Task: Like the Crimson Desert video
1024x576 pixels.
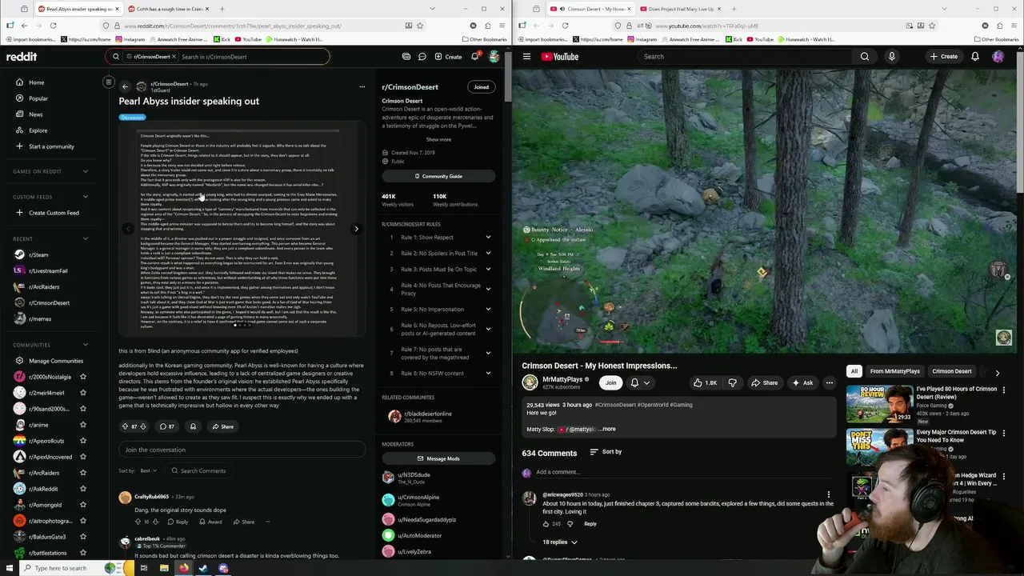Action: coord(705,382)
